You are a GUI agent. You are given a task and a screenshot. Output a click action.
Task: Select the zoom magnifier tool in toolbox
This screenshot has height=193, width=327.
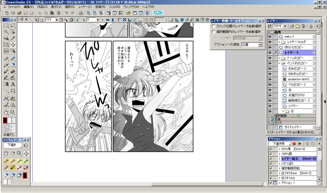tap(13, 113)
